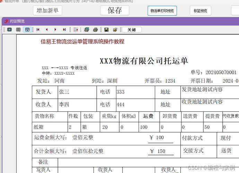Click the print icon in preview toolbar
Image resolution: width=239 pixels, height=173 pixels.
point(95,29)
